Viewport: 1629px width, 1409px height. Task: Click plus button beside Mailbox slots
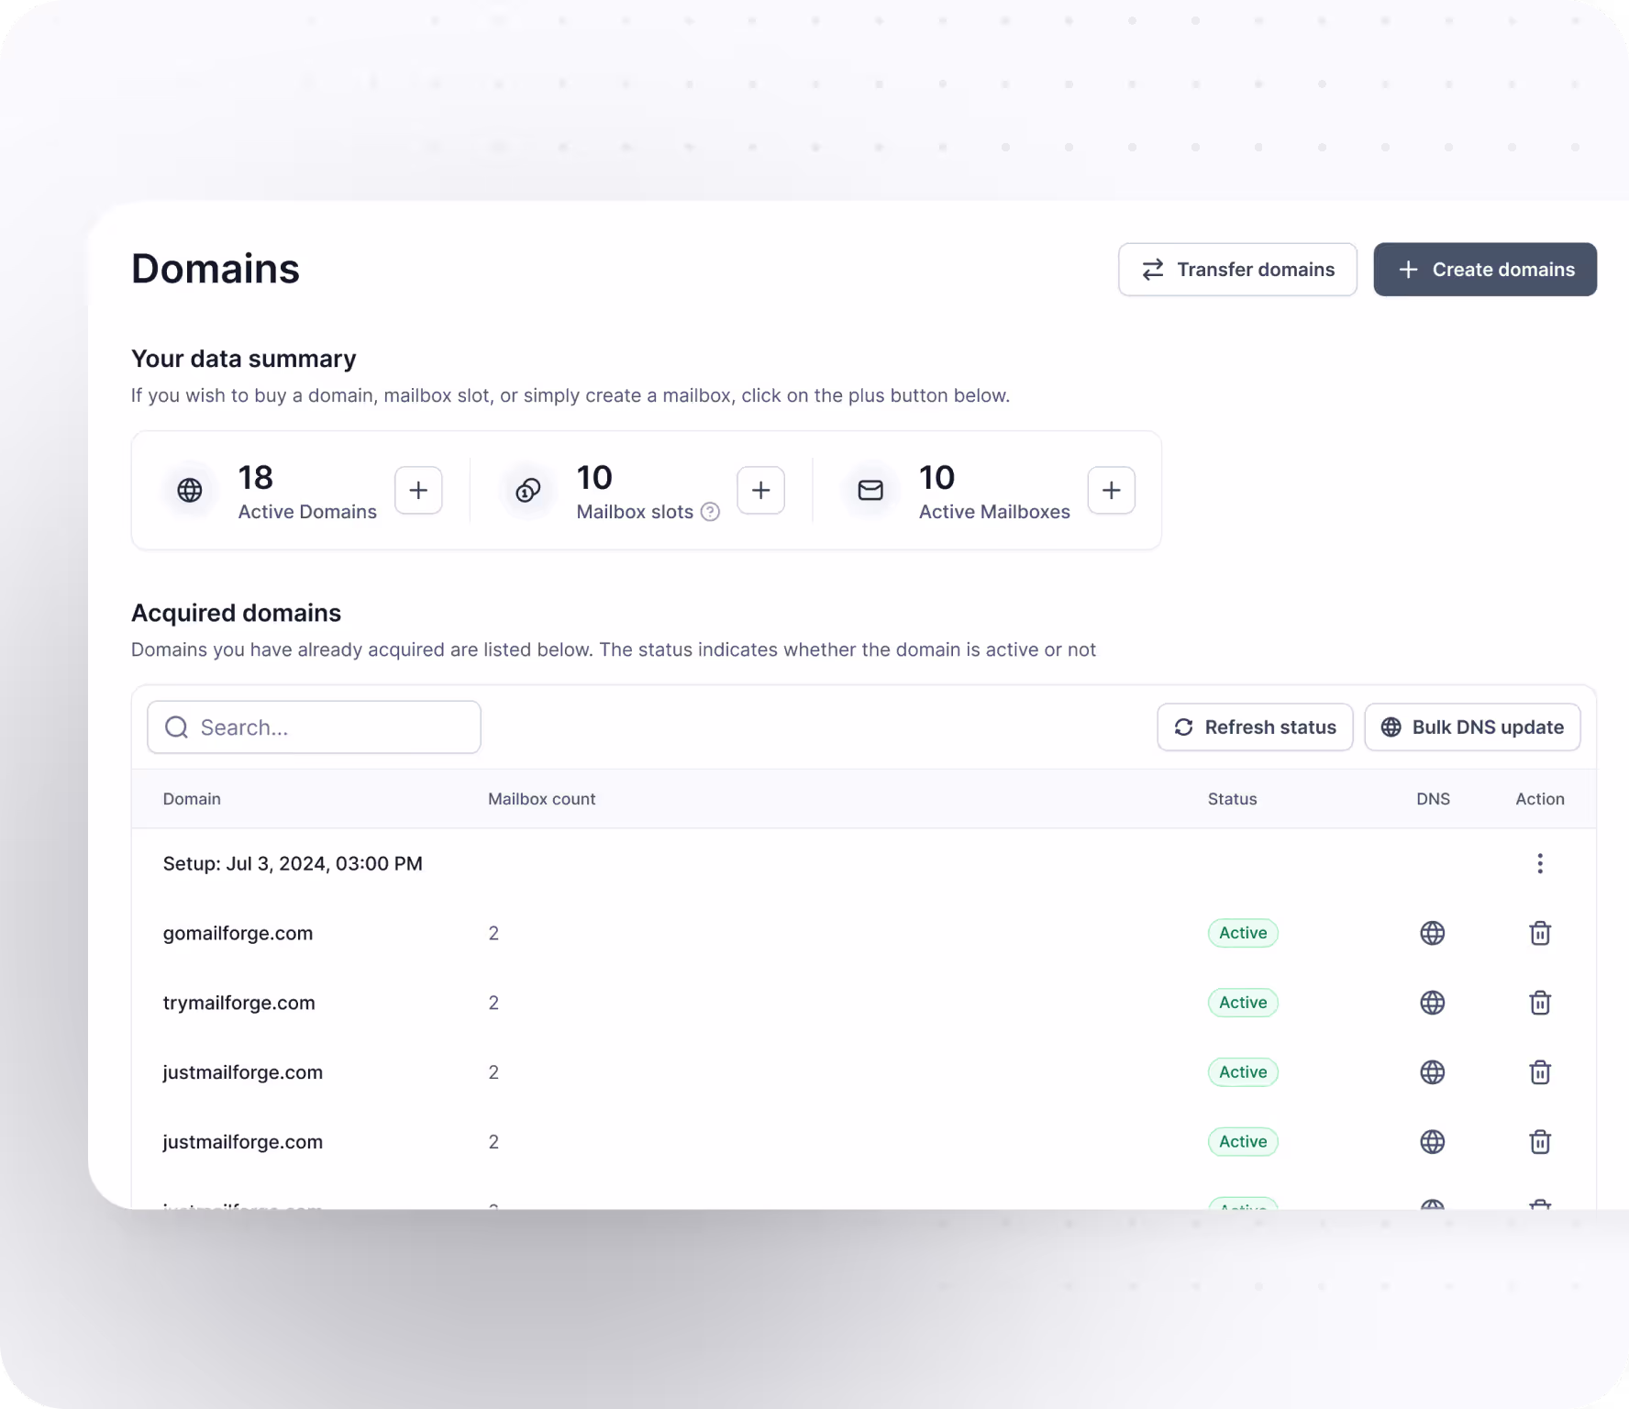pyautogui.click(x=760, y=490)
